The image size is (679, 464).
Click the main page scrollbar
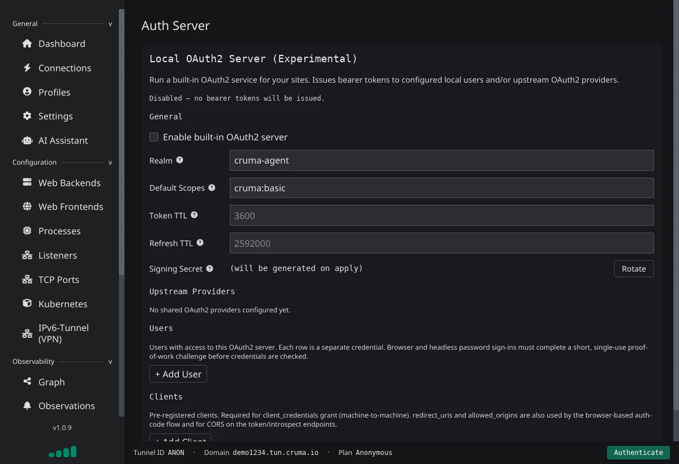pyautogui.click(x=676, y=204)
